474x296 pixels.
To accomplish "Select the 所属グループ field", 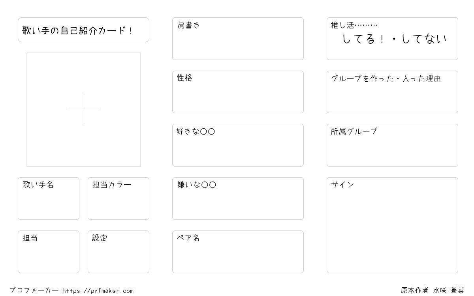I will (392, 145).
